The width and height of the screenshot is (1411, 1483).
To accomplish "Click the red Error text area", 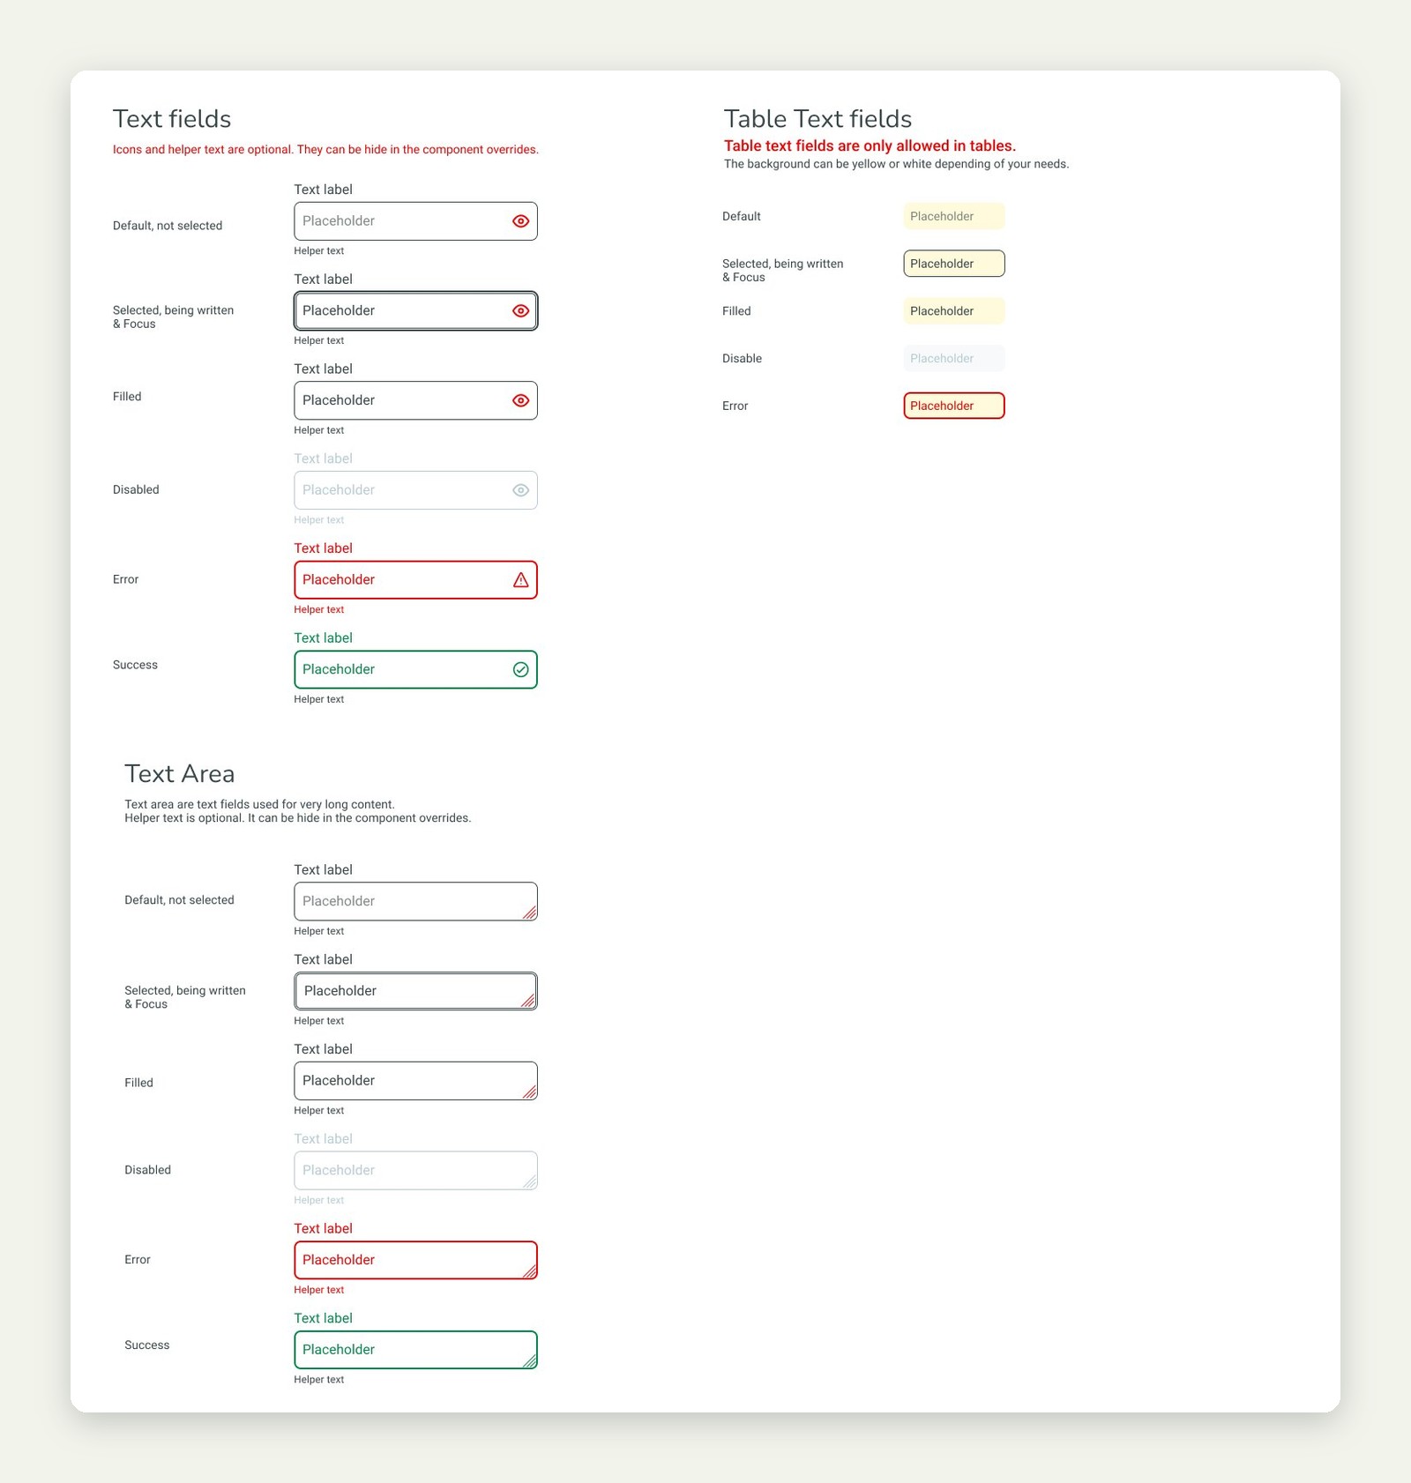I will [415, 1260].
